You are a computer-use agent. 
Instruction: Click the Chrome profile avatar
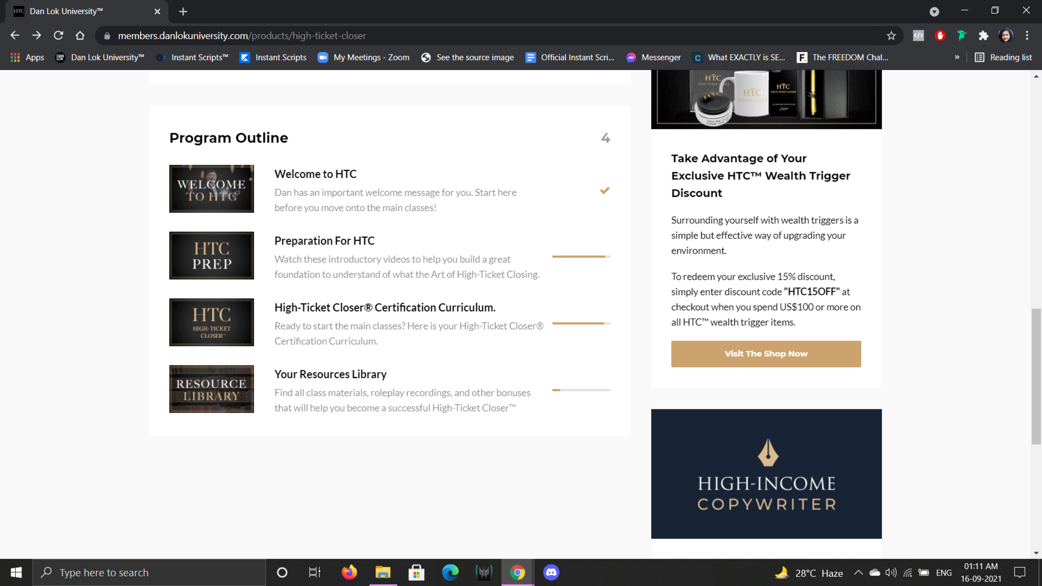coord(1005,36)
